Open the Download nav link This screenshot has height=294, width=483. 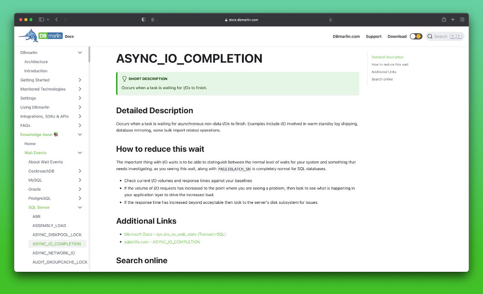tap(397, 36)
